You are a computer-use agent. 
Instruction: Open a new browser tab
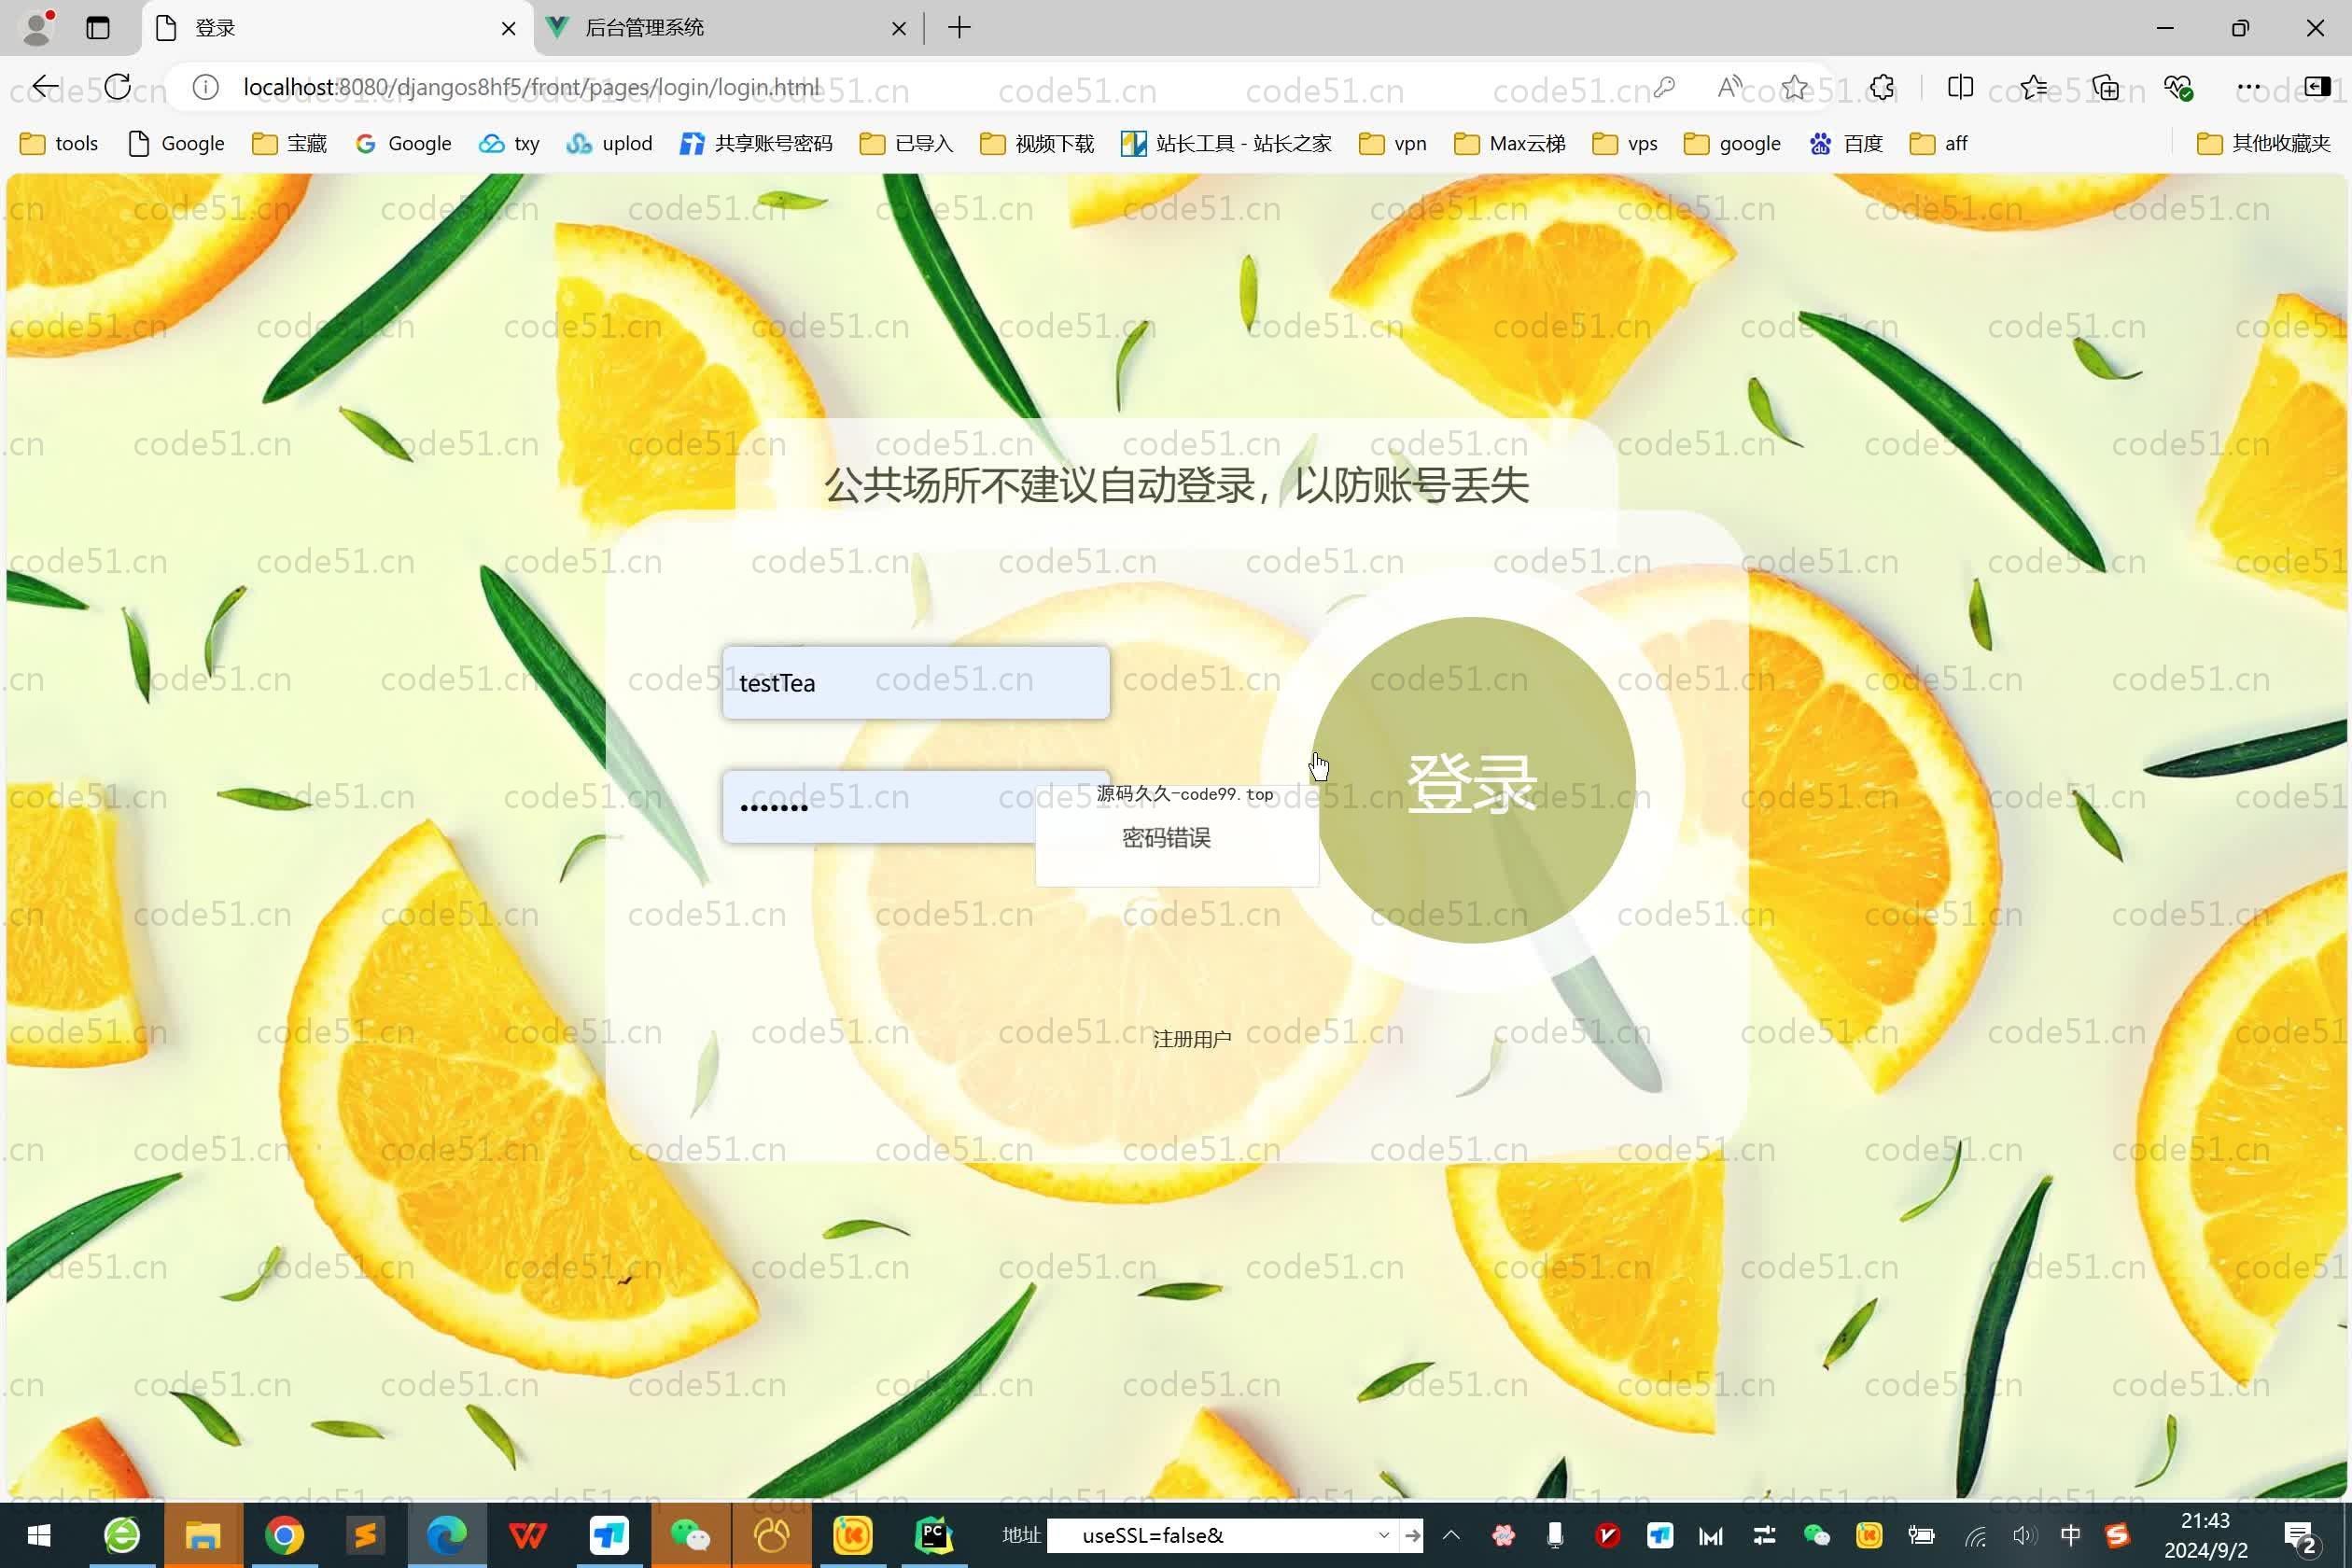[959, 28]
